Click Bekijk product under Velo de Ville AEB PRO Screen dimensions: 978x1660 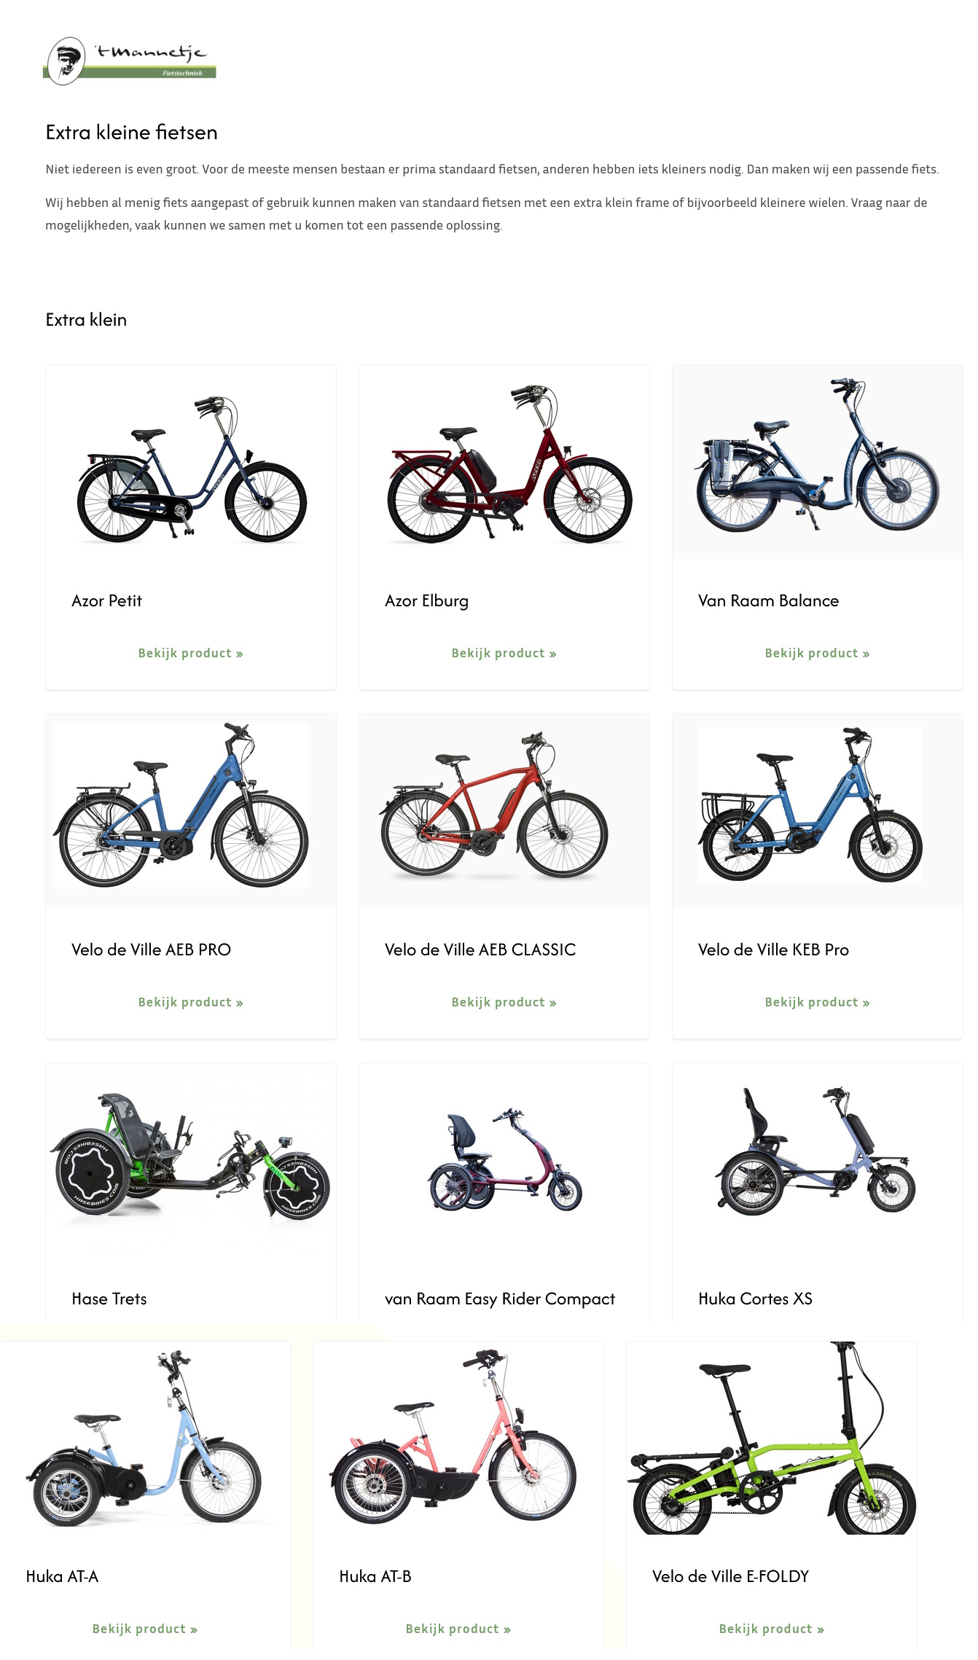(x=191, y=1002)
